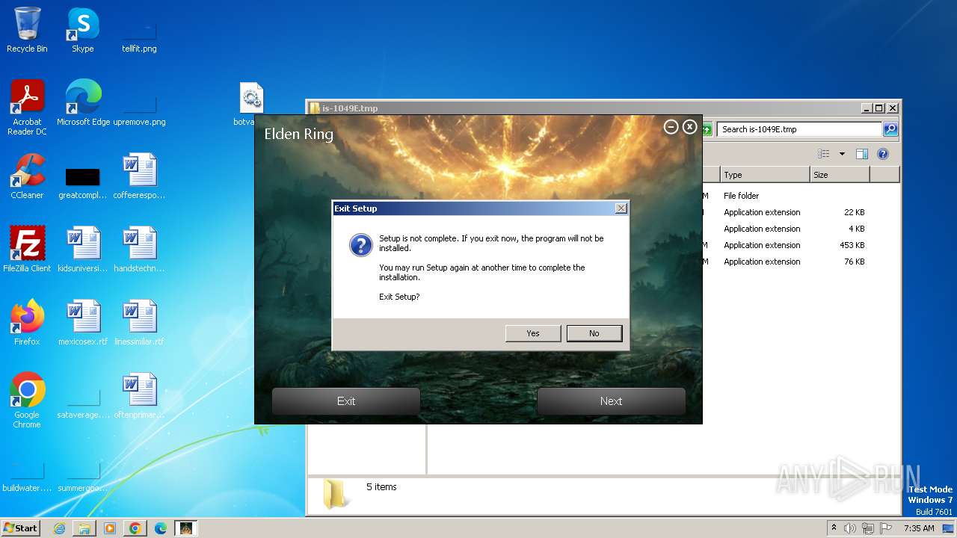
Task: Open media player from the taskbar
Action: pos(110,528)
